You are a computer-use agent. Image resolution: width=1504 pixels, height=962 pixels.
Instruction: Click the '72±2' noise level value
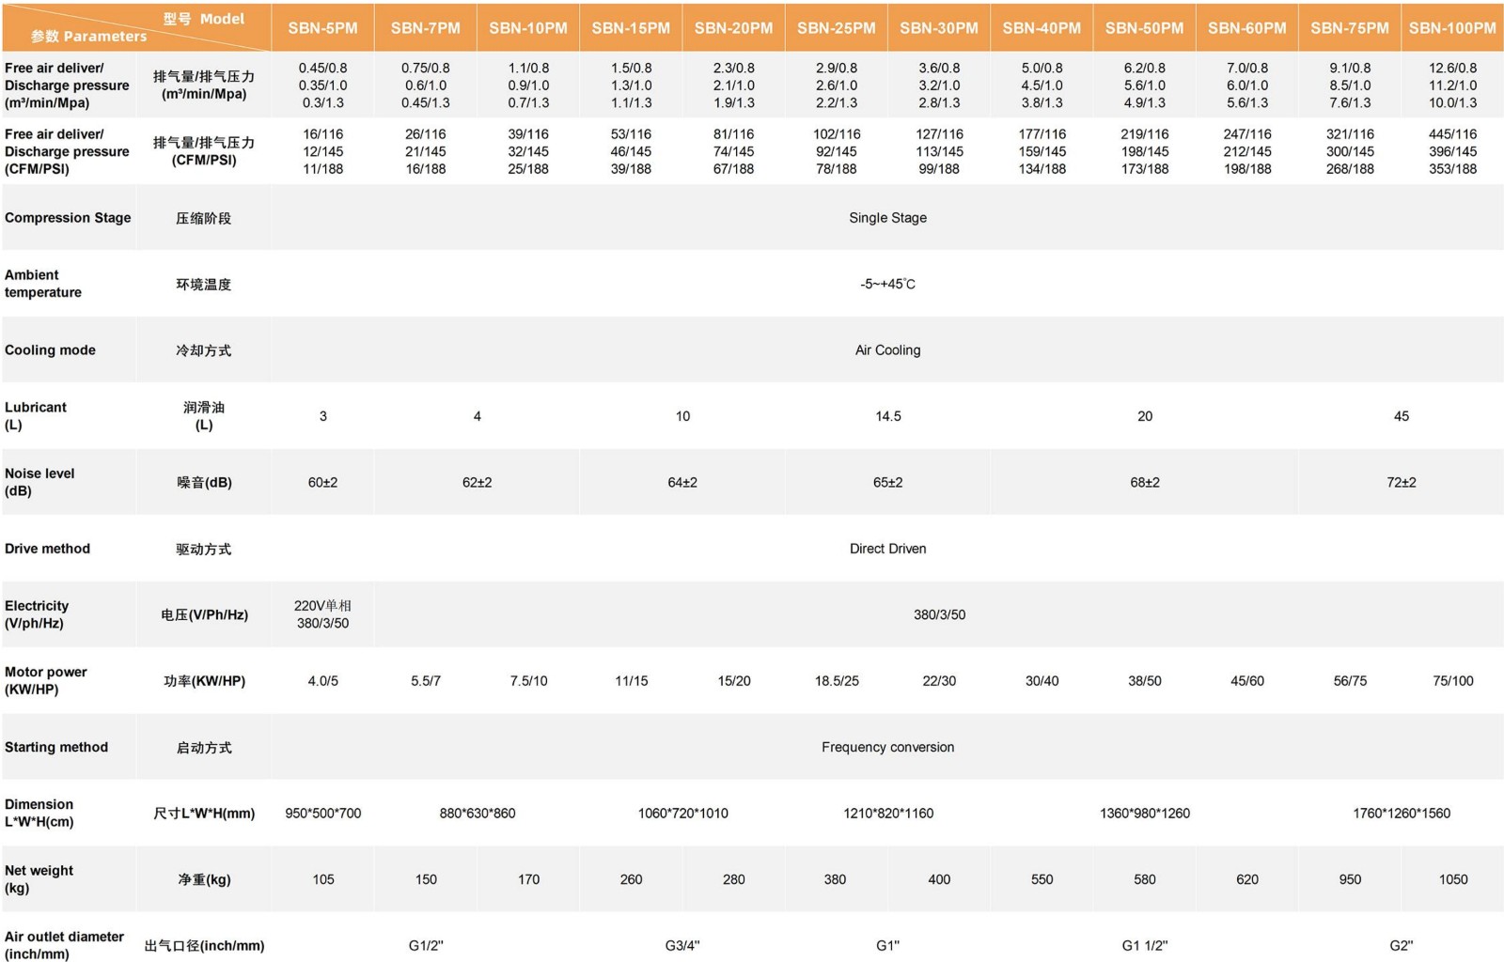point(1401,482)
